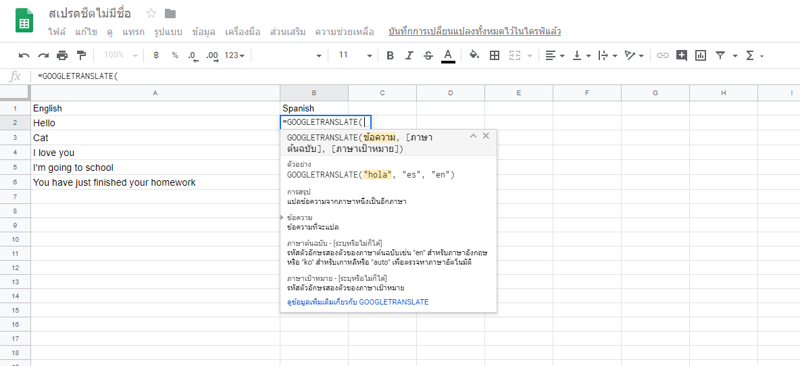Open the zoom 100% dropdown
Screen dimensions: 800x366
[120, 55]
